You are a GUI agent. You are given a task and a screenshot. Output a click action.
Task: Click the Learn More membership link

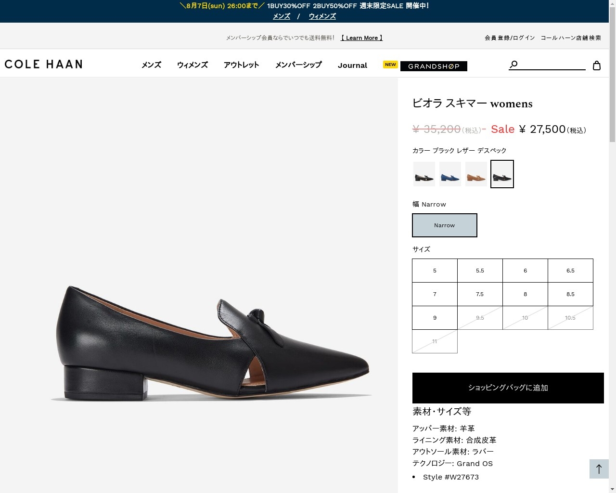[x=361, y=38]
